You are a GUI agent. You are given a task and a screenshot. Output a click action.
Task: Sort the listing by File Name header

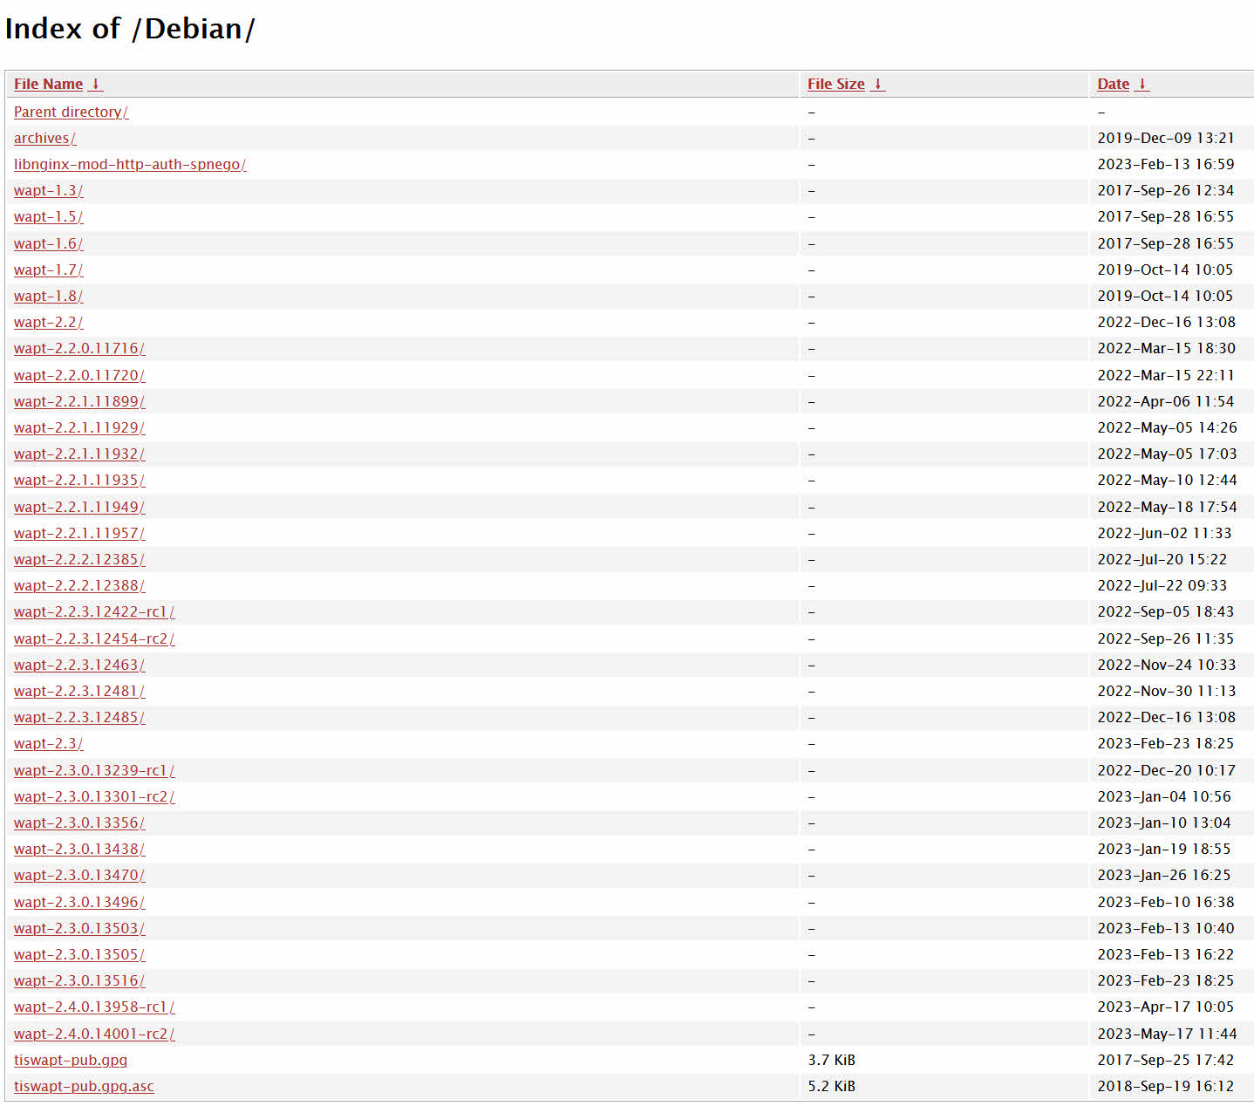[x=48, y=84]
